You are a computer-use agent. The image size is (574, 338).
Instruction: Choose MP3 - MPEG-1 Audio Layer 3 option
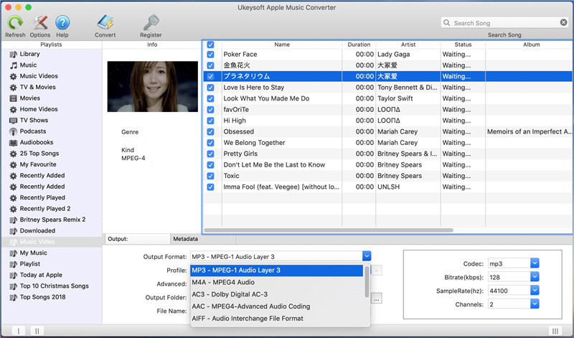point(277,271)
